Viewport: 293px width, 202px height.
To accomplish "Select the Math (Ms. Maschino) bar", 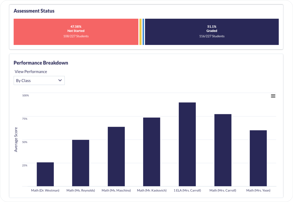I will point(116,156).
